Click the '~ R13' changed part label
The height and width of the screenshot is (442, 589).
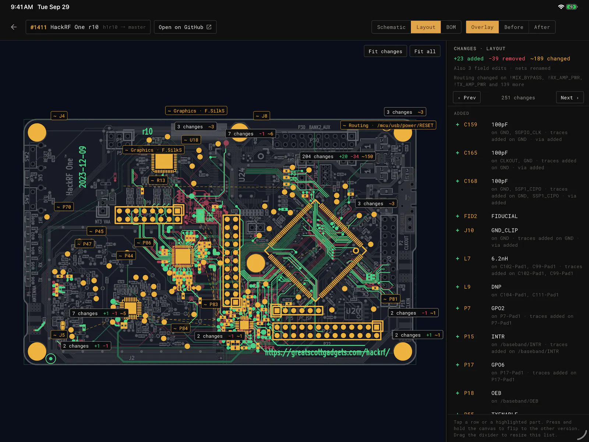click(x=158, y=180)
